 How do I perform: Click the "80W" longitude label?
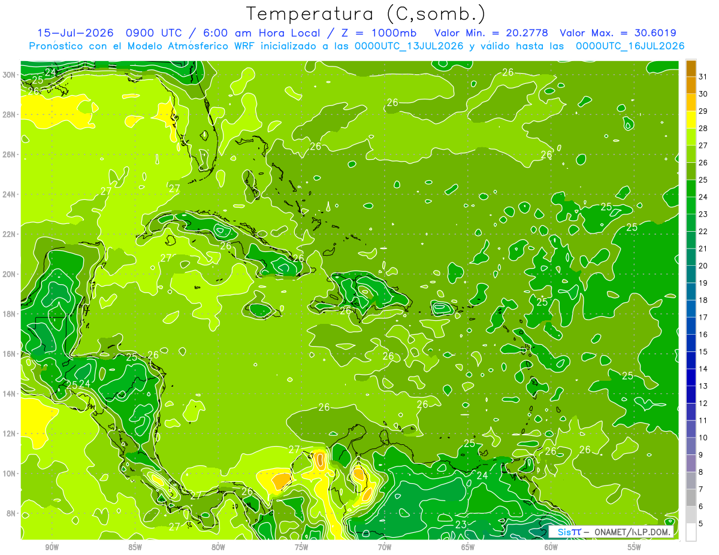coord(218,547)
